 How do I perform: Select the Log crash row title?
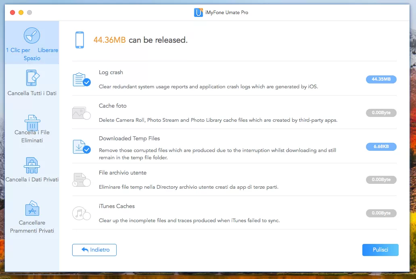[111, 73]
